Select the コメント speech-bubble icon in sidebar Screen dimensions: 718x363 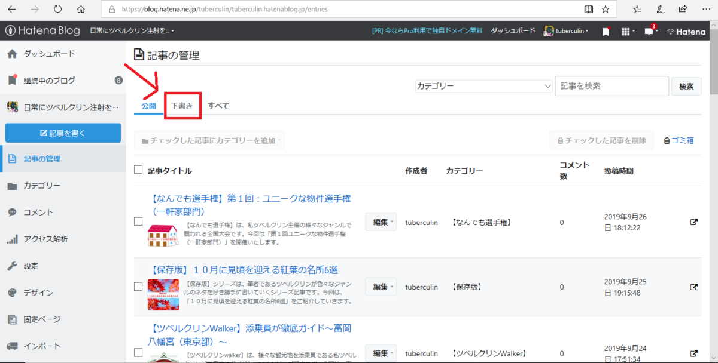coord(13,213)
